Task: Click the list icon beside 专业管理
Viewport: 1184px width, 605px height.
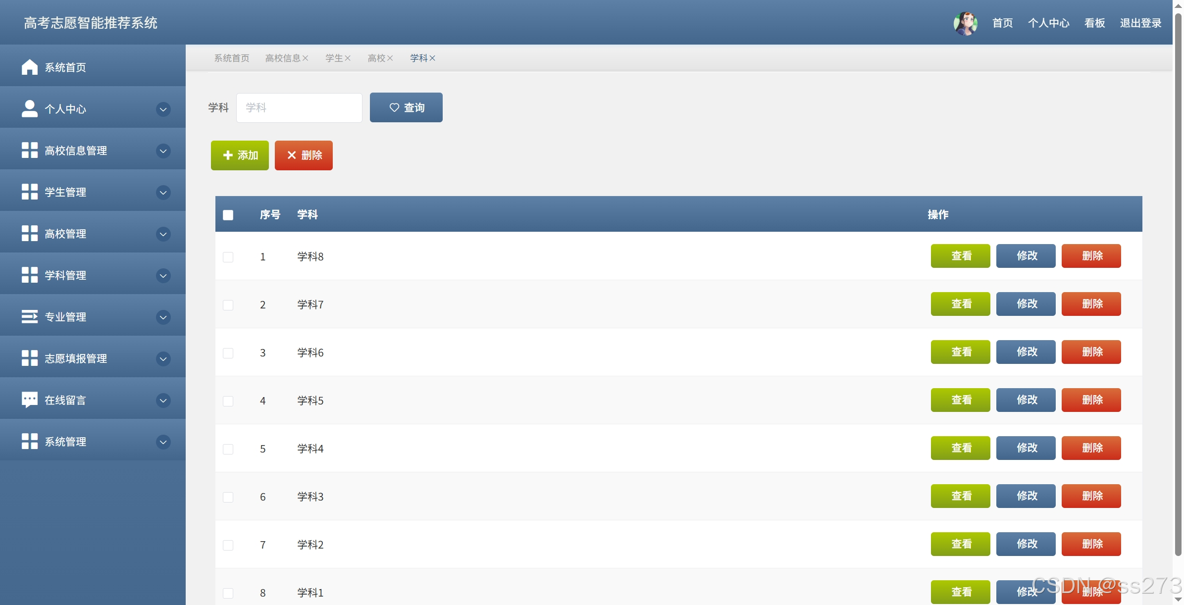Action: pos(29,316)
